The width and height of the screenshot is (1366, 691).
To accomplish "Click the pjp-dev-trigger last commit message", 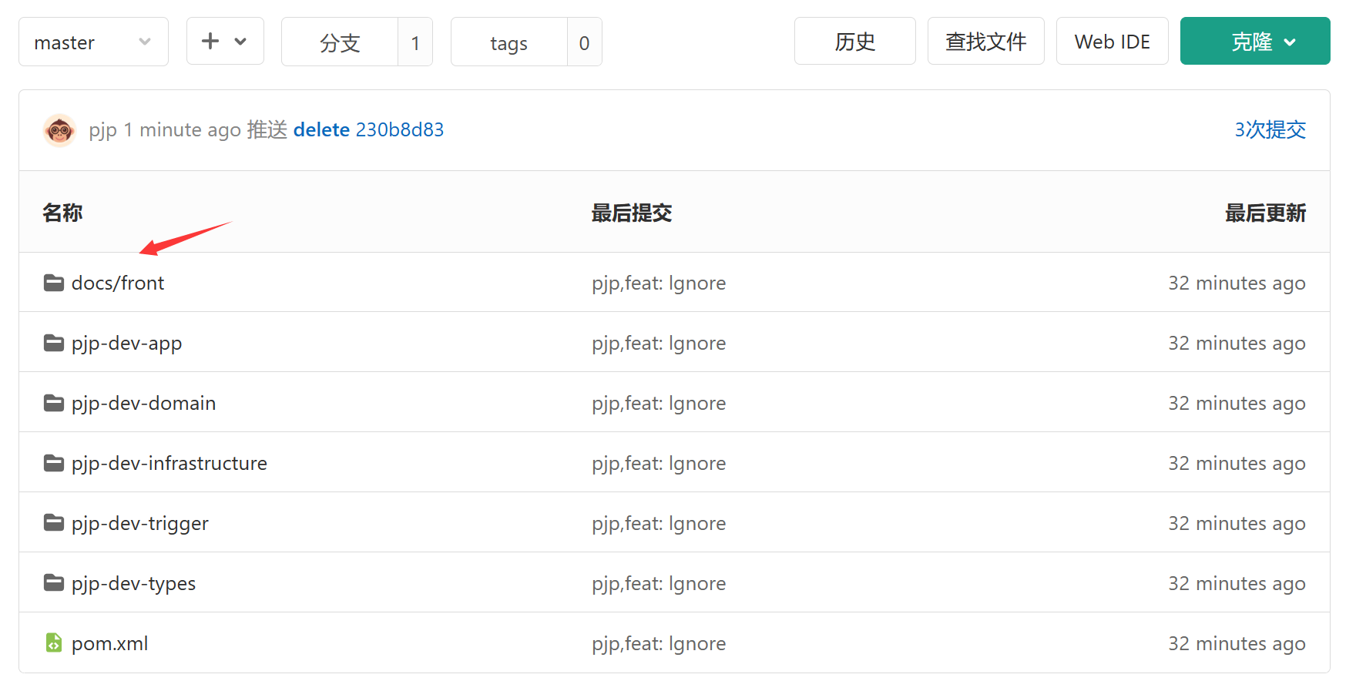I will [x=659, y=523].
